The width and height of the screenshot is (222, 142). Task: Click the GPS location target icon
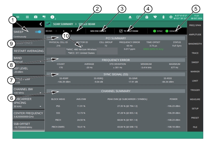171,16
